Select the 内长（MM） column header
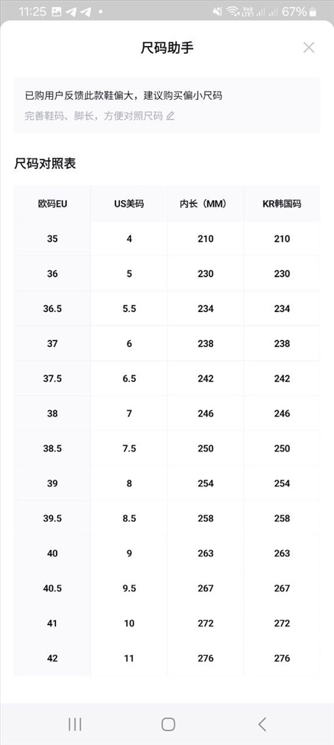This screenshot has width=334, height=745. [x=206, y=204]
